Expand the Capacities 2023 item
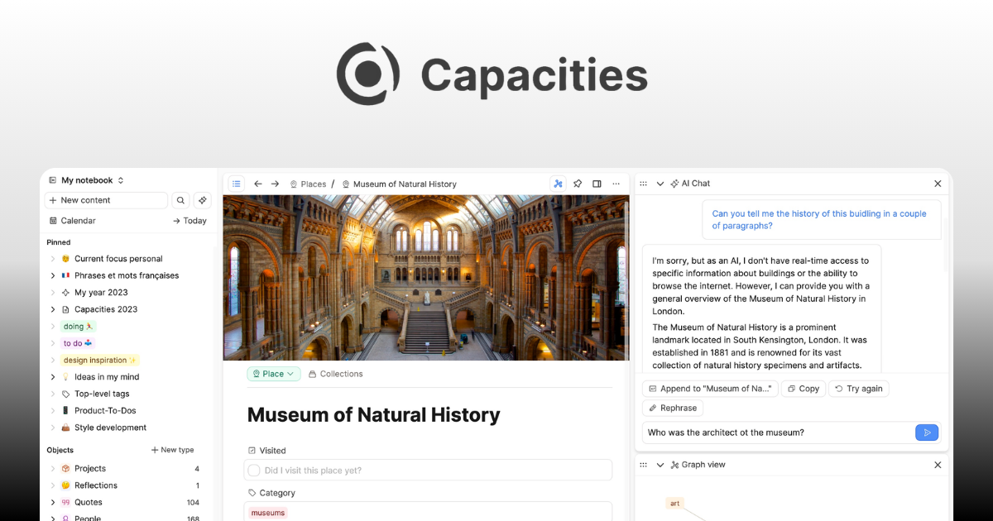 pyautogui.click(x=53, y=309)
